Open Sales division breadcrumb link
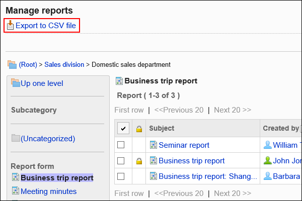Image resolution: width=302 pixels, height=201 pixels. 64,65
